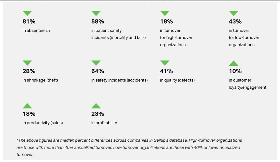Click the down arrow above 64%

coord(96,63)
